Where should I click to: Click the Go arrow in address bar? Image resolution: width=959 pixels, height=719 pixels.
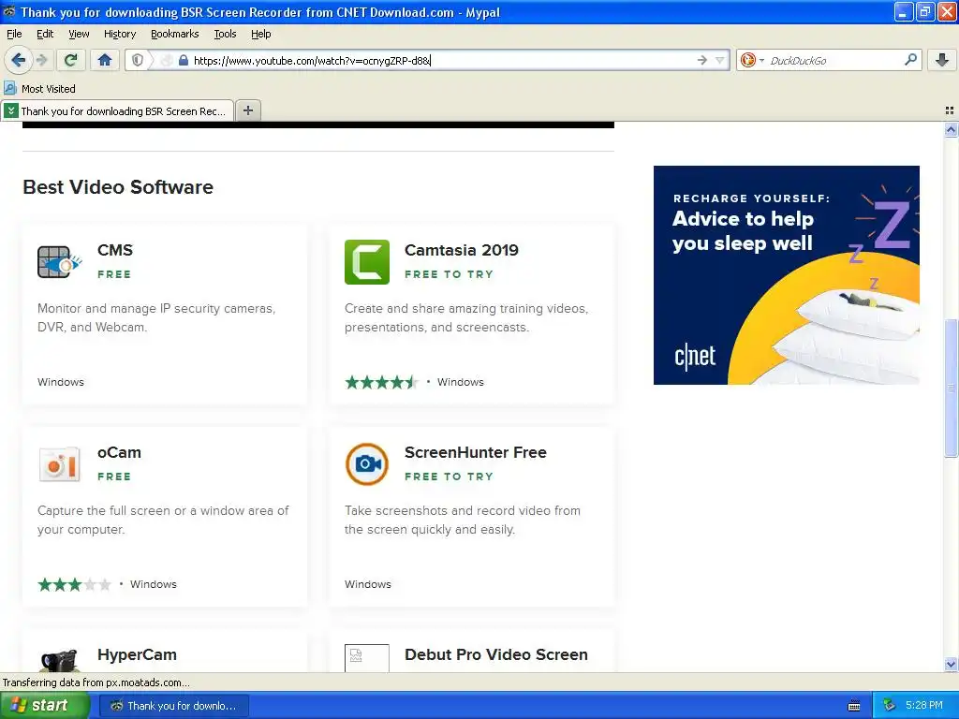pyautogui.click(x=702, y=60)
